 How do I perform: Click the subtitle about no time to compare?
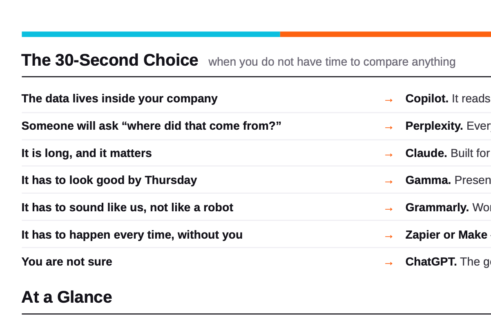click(x=332, y=62)
